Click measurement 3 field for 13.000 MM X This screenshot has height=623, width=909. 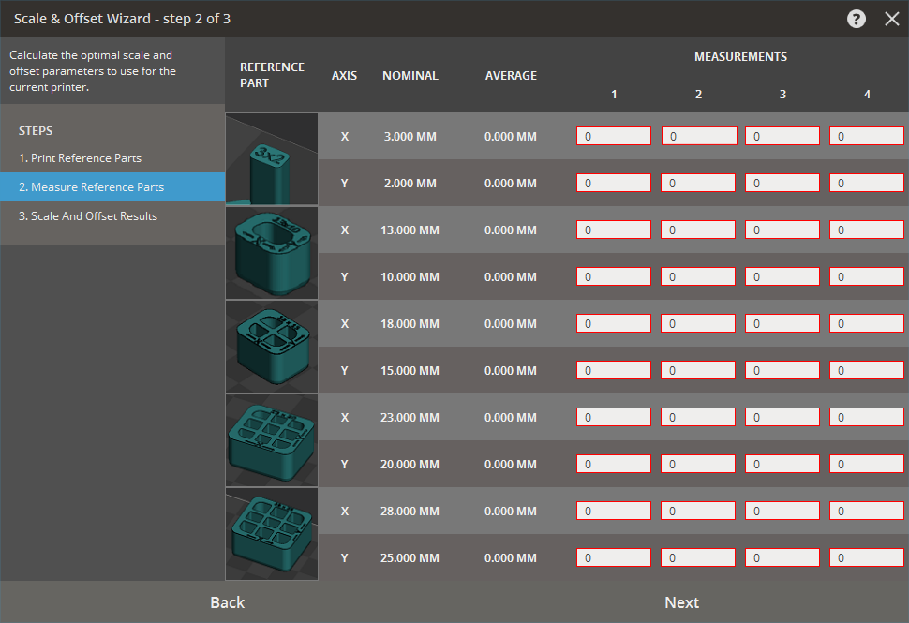782,230
